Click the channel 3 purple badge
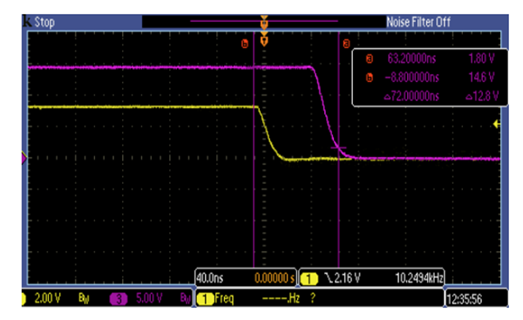 [x=119, y=298]
